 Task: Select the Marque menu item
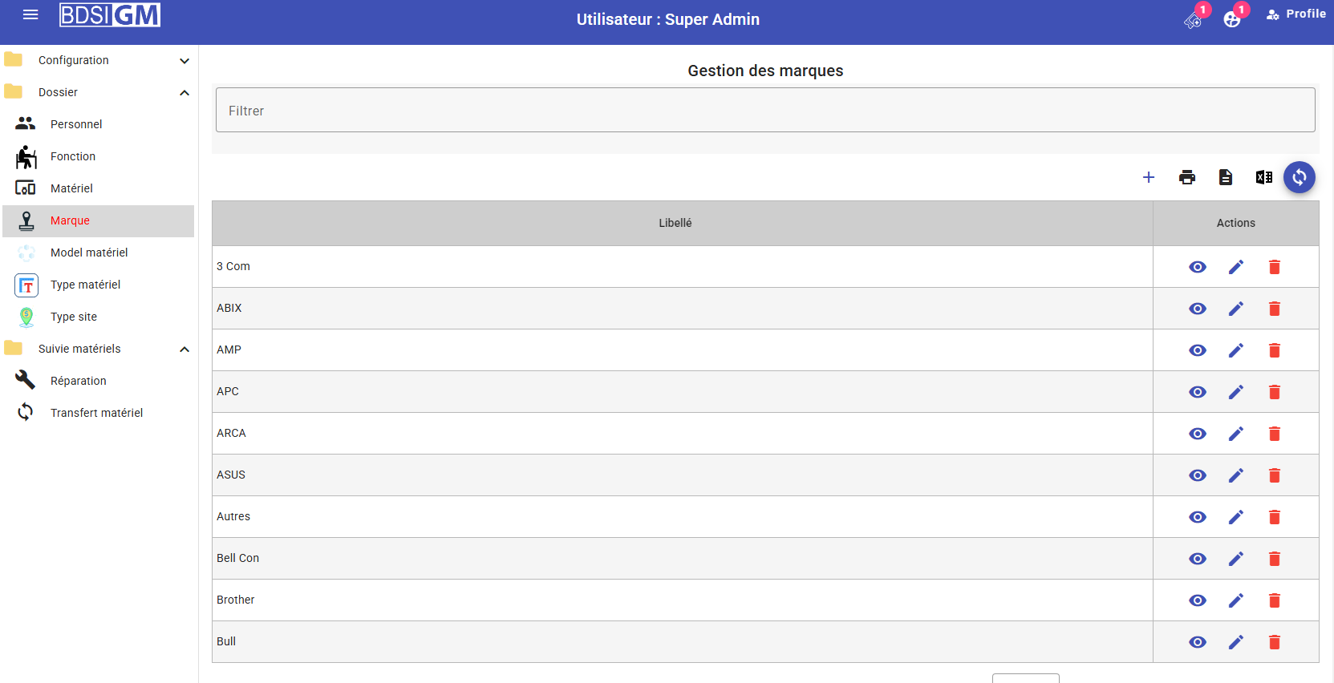98,220
